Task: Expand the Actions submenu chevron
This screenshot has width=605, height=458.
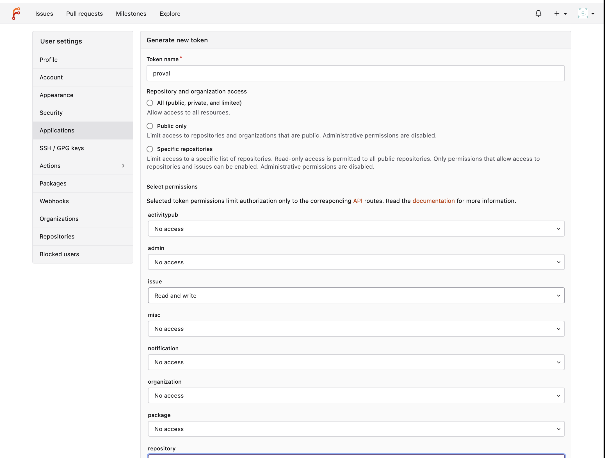Action: point(123,166)
